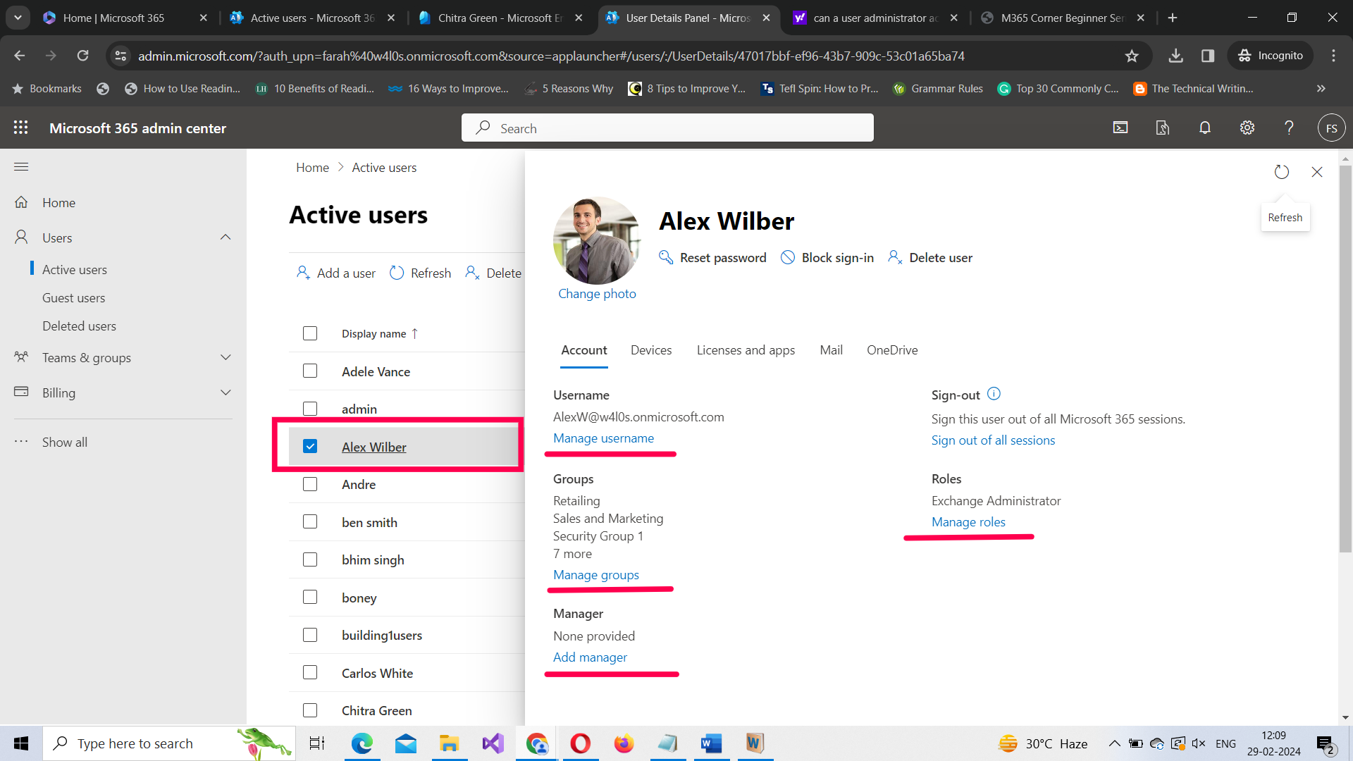This screenshot has width=1353, height=761.
Task: Open the Licenses and apps tab
Action: (745, 349)
